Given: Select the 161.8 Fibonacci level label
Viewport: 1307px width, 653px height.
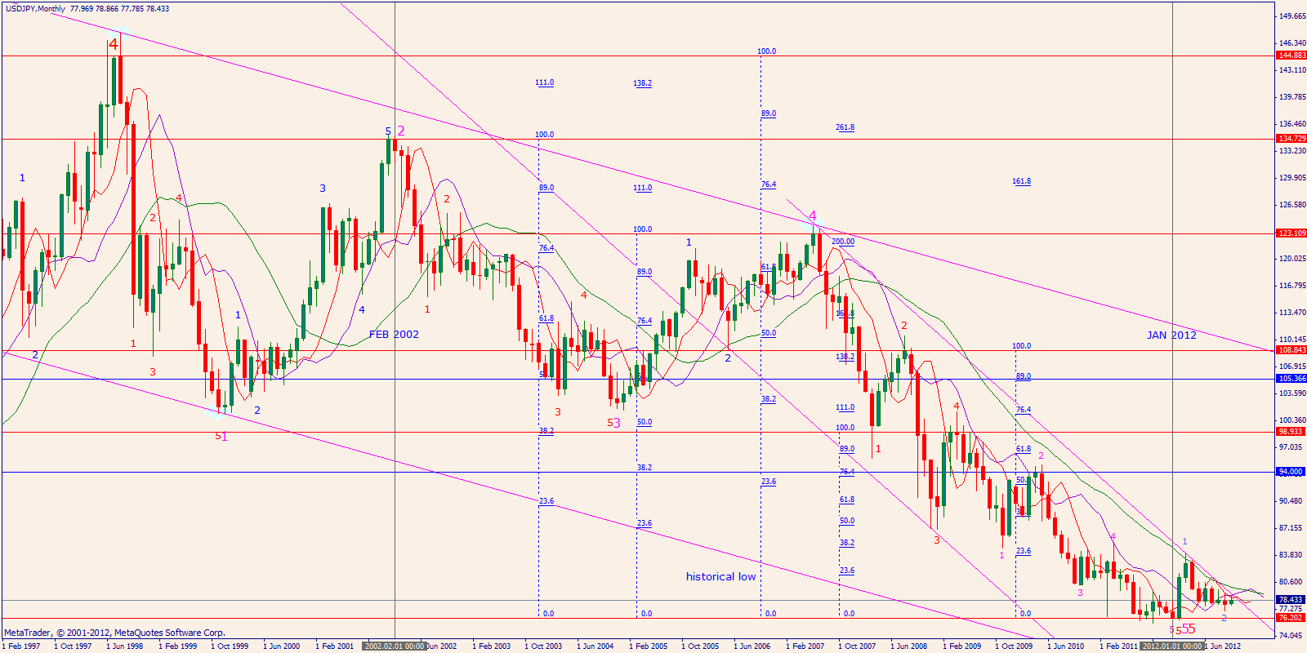Looking at the screenshot, I should click(1021, 181).
